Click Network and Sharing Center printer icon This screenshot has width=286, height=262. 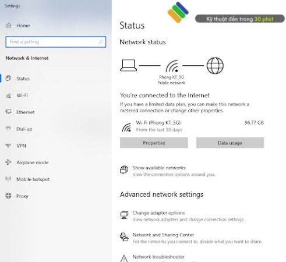click(124, 237)
